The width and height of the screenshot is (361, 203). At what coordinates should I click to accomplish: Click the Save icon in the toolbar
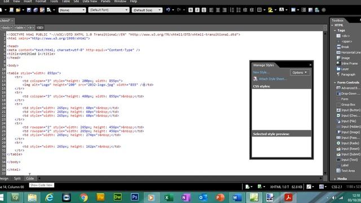click(x=29, y=10)
